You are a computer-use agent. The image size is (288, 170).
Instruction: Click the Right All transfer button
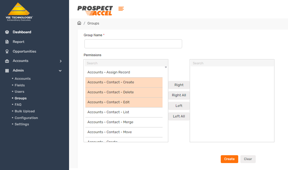point(179,95)
